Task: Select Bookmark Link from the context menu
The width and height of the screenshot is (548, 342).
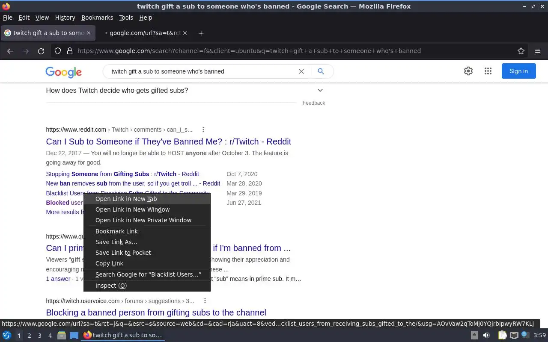Action: (x=147, y=231)
